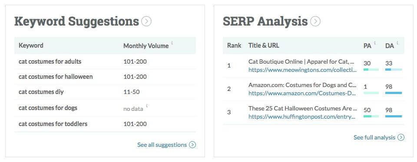This screenshot has width=417, height=162.
Task: Click the DA bar for Amazon result
Action: click(394, 93)
